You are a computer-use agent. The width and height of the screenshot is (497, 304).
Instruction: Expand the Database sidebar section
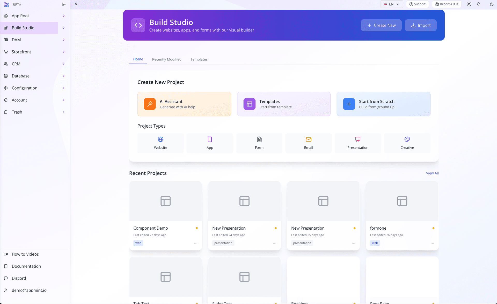point(20,76)
